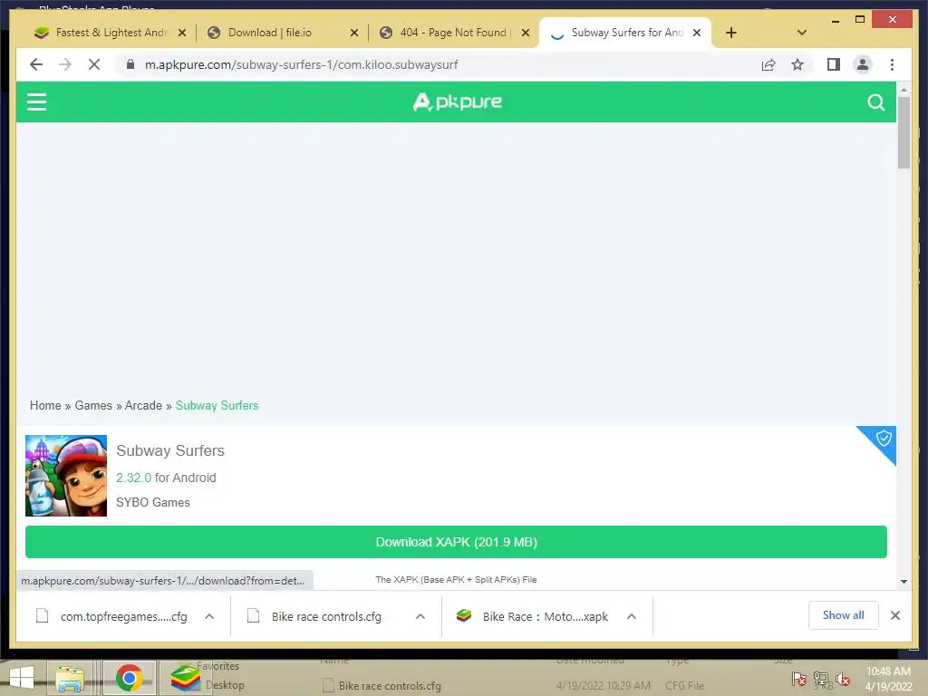Bookmark this page with the star icon
928x696 pixels.
click(x=797, y=64)
